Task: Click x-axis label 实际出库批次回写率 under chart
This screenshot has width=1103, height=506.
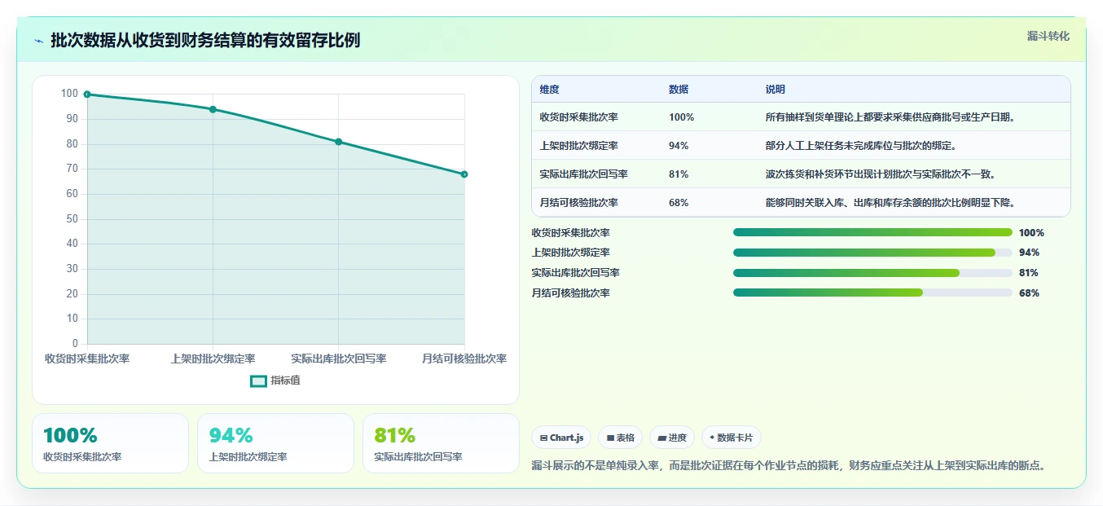Action: tap(339, 359)
